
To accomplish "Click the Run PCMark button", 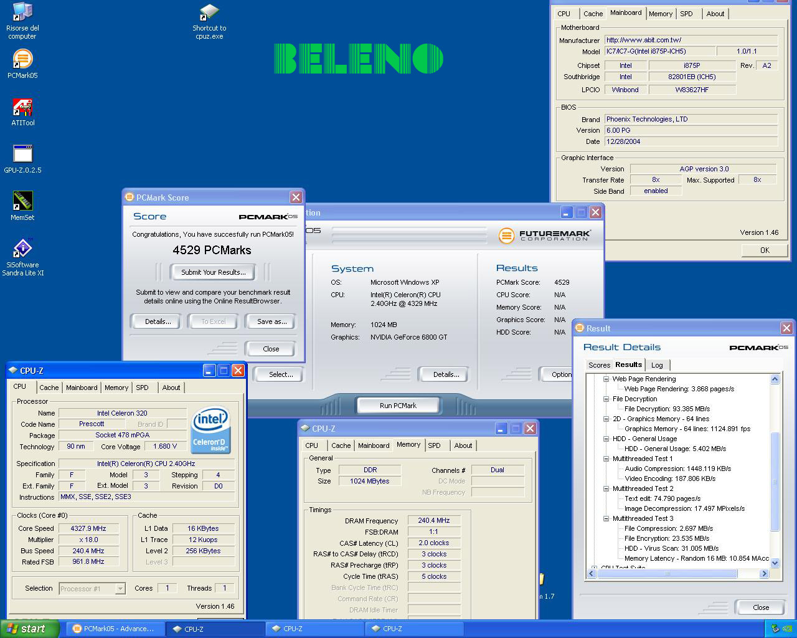I will coord(398,406).
